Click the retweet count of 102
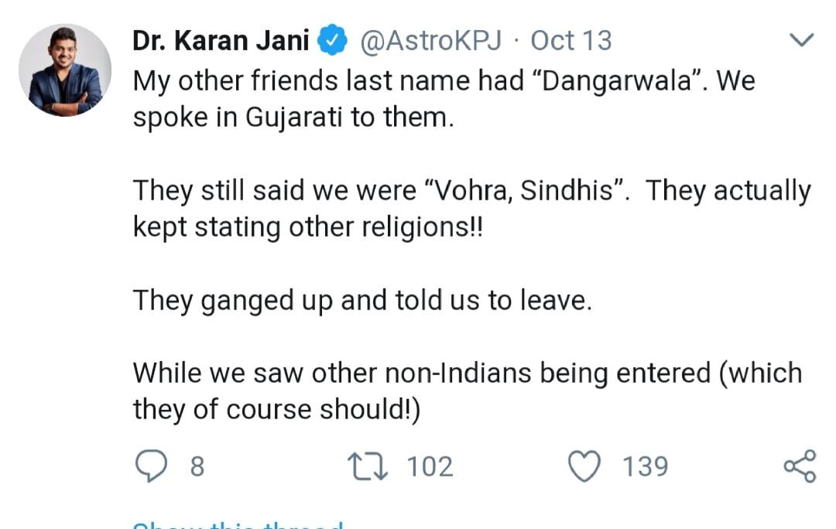836x529 pixels. click(x=430, y=466)
